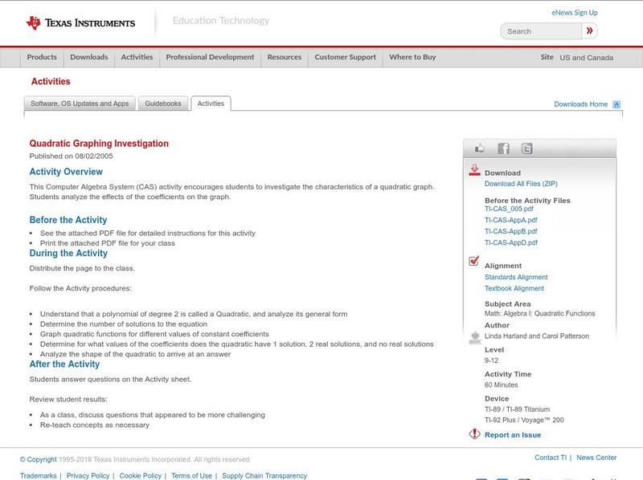
Task: Select the Activities tab
Action: 211,104
